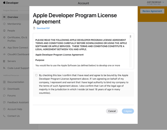The height and width of the screenshot is (130, 167).
Task: Click the agreement text scrollbar thumb
Action: pyautogui.click(x=131, y=36)
